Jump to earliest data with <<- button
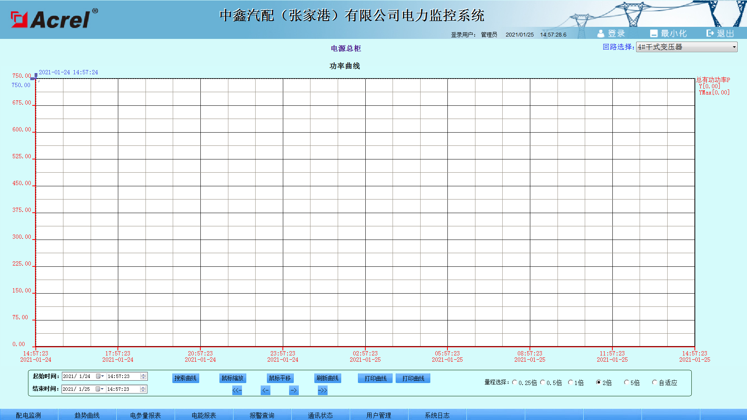 click(x=237, y=390)
